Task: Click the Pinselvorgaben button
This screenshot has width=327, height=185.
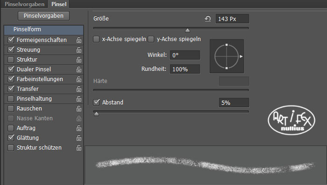Action: pyautogui.click(x=43, y=16)
